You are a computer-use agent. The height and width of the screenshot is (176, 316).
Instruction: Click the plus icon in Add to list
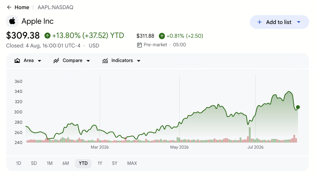[x=260, y=22]
